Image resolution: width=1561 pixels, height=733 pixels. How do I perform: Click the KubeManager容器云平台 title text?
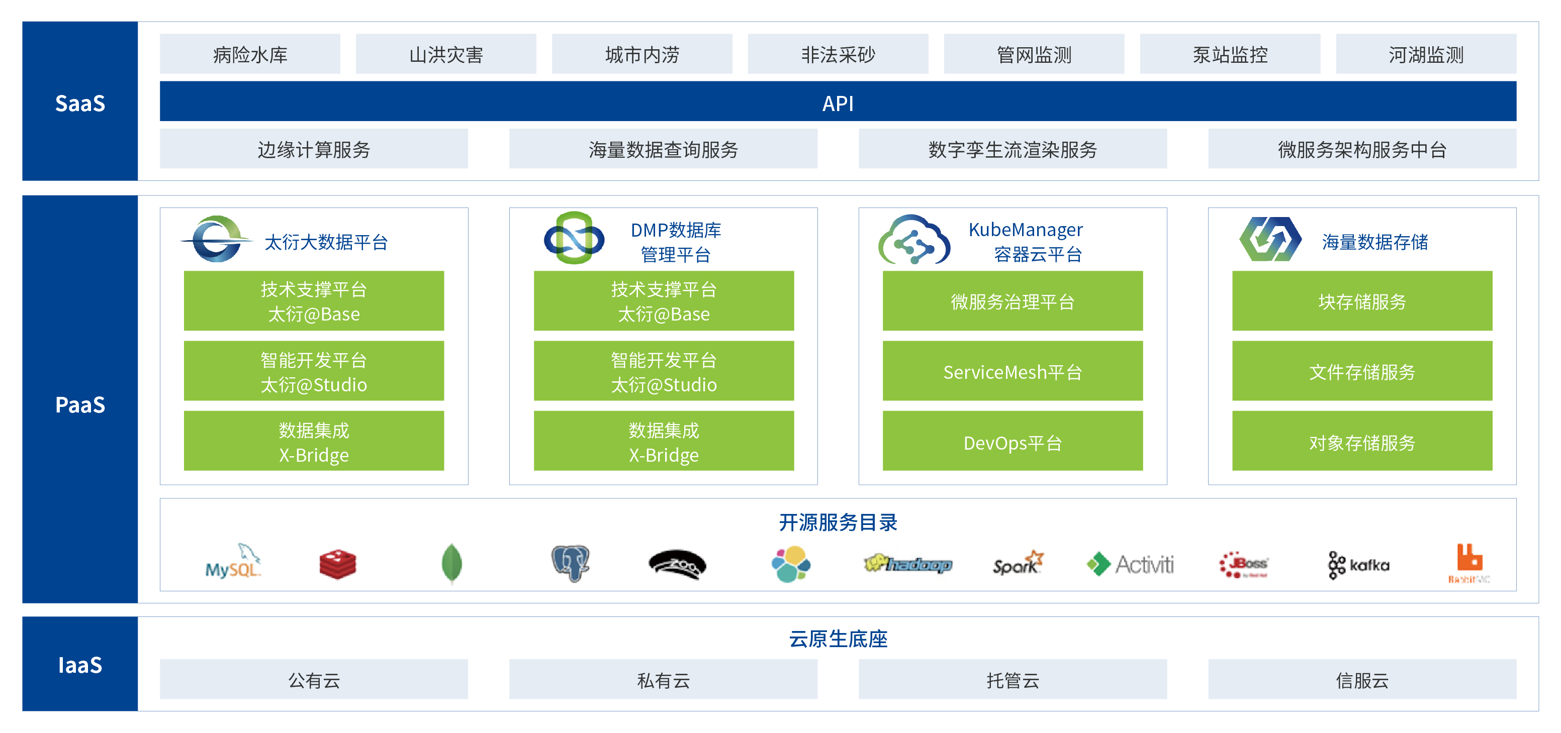click(1025, 242)
